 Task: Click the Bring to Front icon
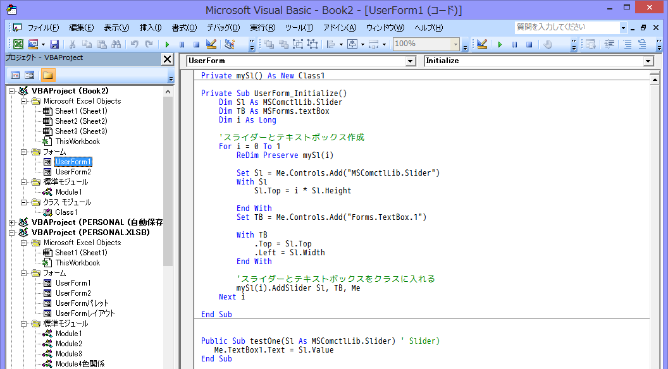tap(269, 44)
